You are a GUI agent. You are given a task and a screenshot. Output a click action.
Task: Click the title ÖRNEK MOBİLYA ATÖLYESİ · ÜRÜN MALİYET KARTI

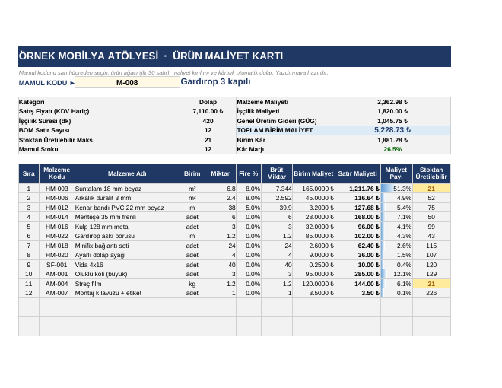click(151, 56)
